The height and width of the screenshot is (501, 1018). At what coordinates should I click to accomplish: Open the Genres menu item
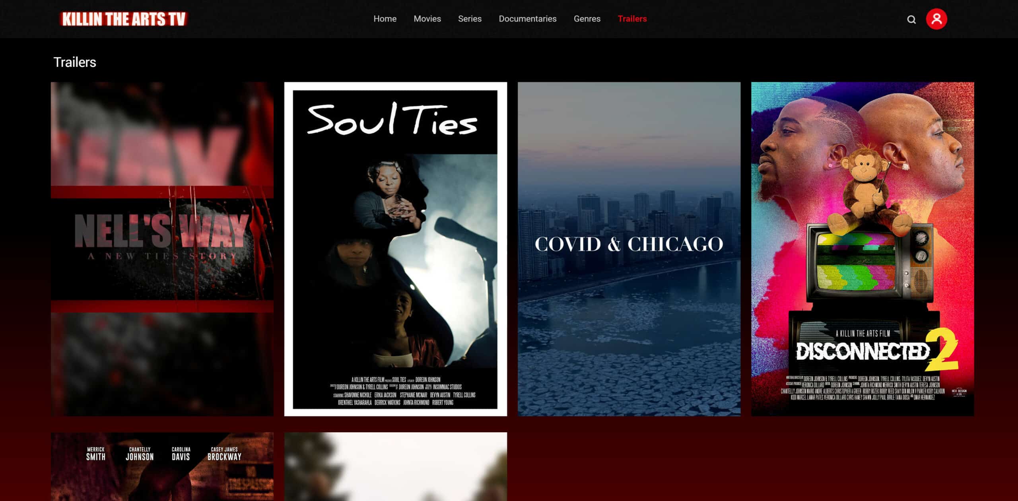587,19
